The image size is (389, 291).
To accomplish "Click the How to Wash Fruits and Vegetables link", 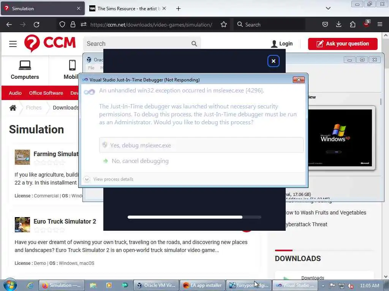I will coord(326,213).
